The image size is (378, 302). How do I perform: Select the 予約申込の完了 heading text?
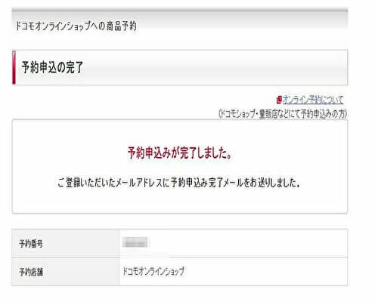coord(52,67)
